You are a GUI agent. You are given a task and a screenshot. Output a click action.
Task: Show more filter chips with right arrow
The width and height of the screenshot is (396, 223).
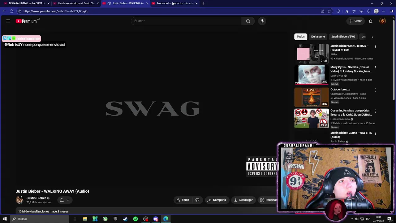click(x=372, y=37)
